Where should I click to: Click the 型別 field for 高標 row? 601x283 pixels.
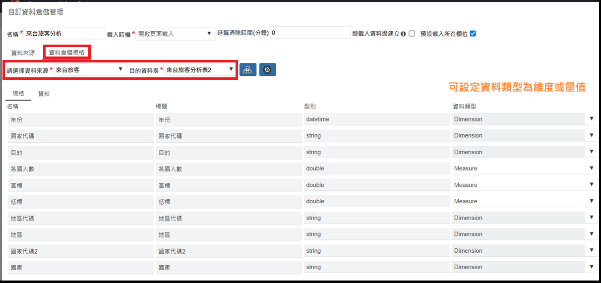click(x=376, y=185)
